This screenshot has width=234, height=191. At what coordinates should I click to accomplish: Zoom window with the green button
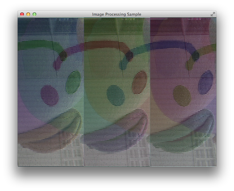(x=34, y=14)
